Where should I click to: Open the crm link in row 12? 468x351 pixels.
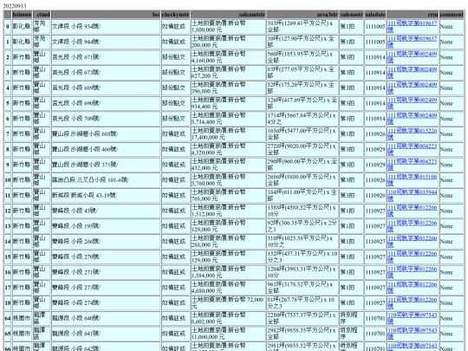(413, 211)
